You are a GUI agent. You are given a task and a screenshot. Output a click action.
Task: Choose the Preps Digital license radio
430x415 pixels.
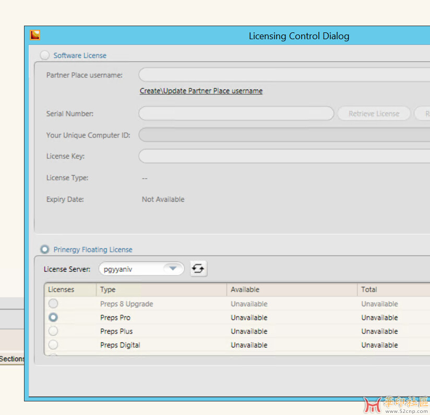[x=53, y=345]
